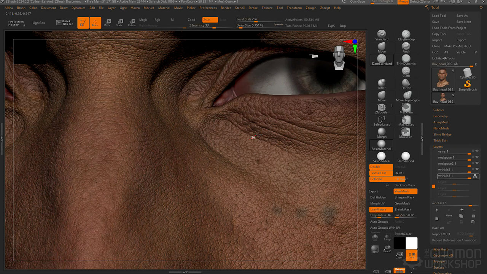Activate the SelectLasso tool
Screen dimensions: 487x274
(x=382, y=121)
